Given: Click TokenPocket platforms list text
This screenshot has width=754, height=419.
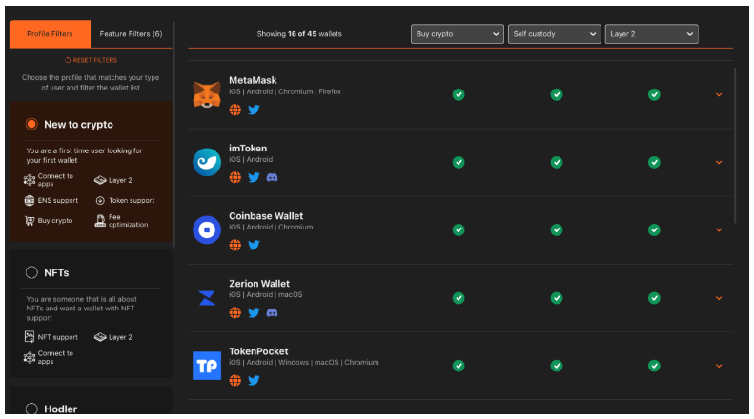Looking at the screenshot, I should 304,362.
